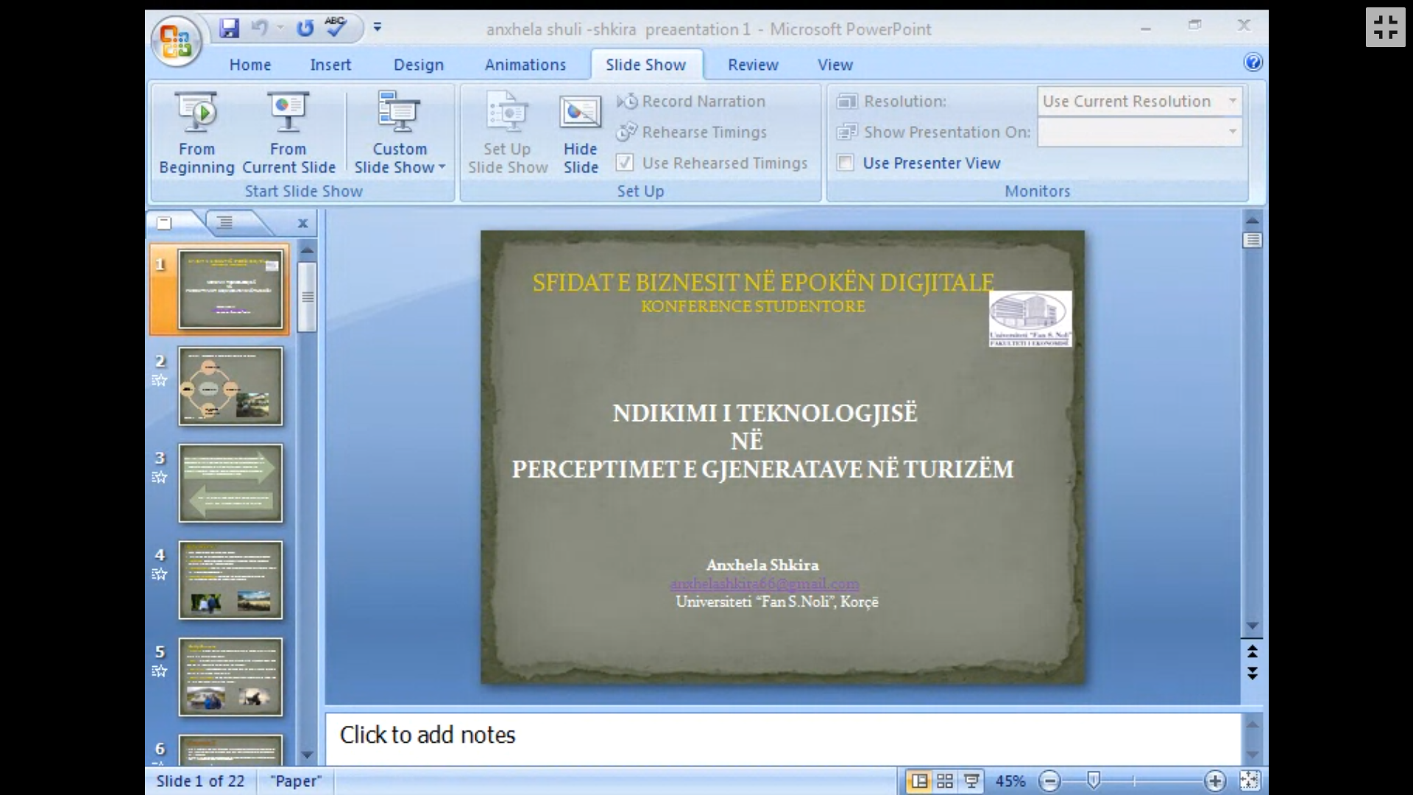The height and width of the screenshot is (795, 1413).
Task: Enable Use Presenter View checkbox
Action: pos(846,163)
